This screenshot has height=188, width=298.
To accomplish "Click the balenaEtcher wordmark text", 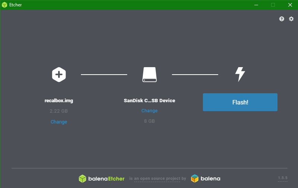I will tap(106, 179).
